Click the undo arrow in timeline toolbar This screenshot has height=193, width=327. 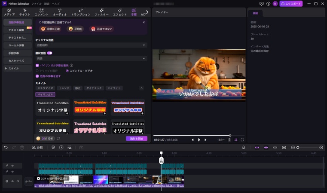tap(6, 148)
